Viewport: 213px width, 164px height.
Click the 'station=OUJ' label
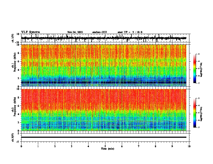coord(100,32)
